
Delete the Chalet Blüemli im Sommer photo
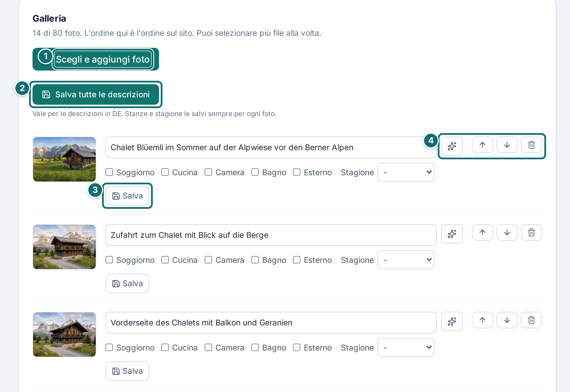click(531, 145)
